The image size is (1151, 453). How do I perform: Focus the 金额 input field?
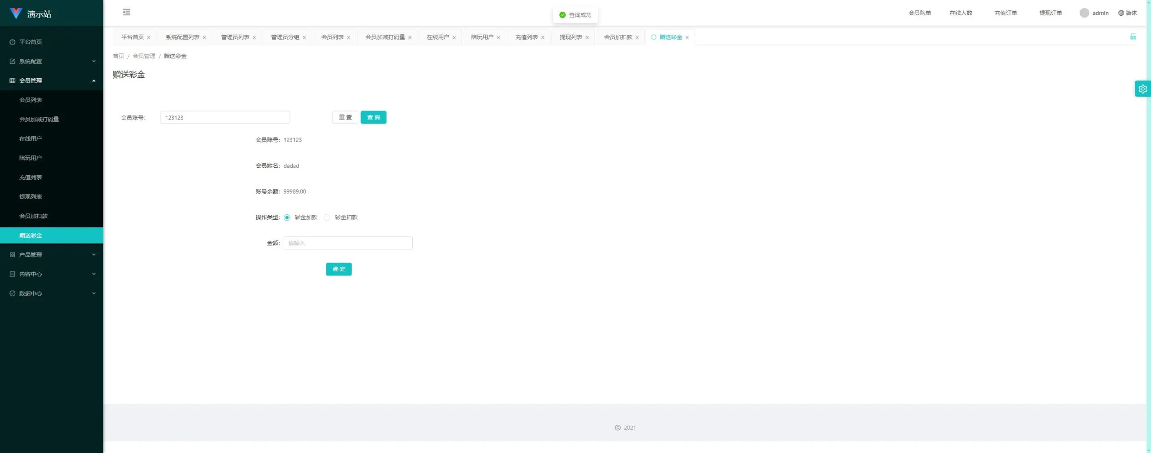coord(348,243)
